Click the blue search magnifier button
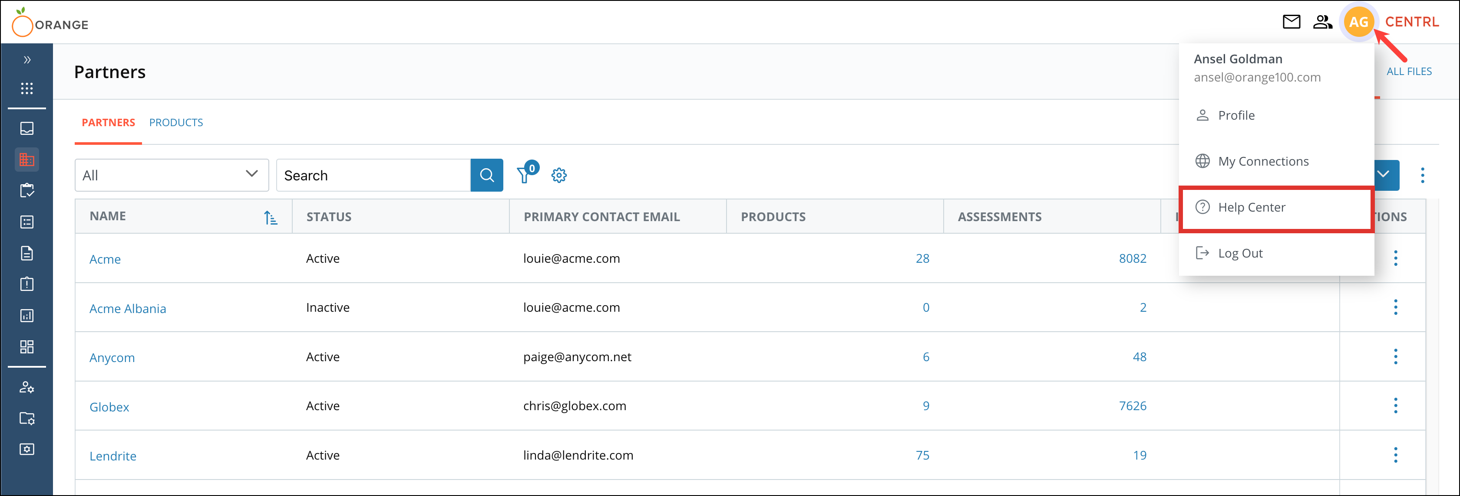Screen dimensions: 1460x496 [486, 175]
